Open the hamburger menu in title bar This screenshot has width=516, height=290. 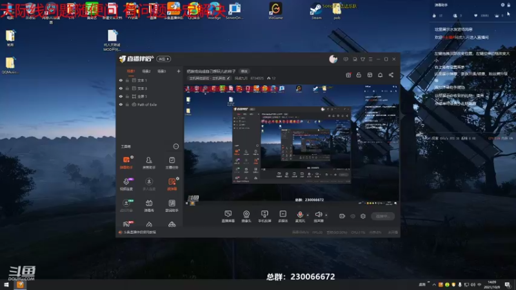click(370, 59)
